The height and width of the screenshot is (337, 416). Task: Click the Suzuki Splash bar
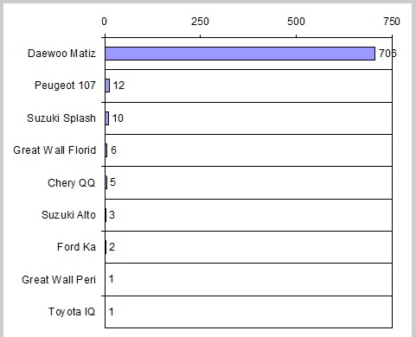point(107,118)
